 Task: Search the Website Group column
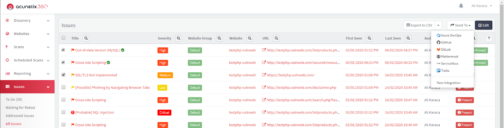click(x=220, y=38)
